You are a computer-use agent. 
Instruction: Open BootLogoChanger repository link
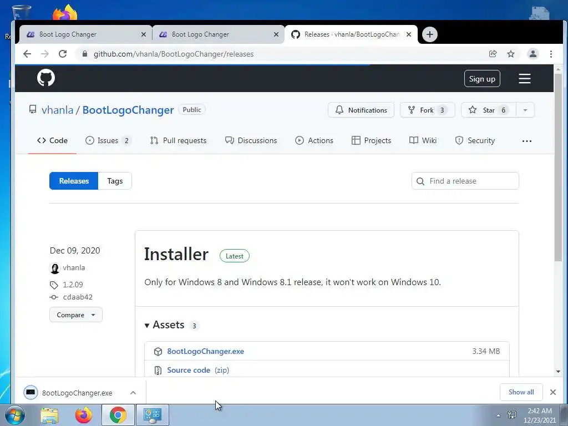tap(128, 110)
